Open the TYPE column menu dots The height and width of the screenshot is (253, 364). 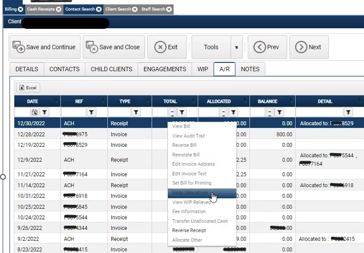pos(147,101)
